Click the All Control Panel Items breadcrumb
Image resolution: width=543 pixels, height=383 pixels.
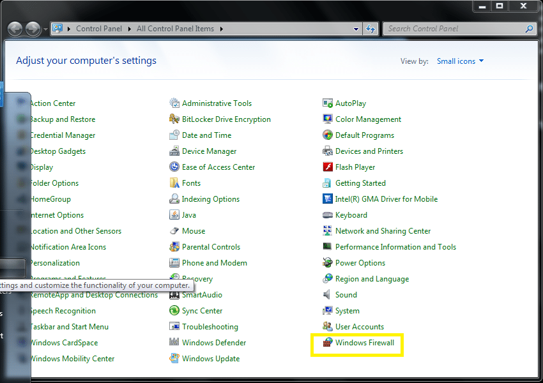coord(175,29)
